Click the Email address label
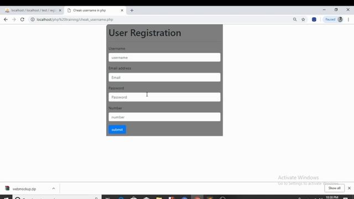Screen dimensions: 354x199 (x=119, y=68)
